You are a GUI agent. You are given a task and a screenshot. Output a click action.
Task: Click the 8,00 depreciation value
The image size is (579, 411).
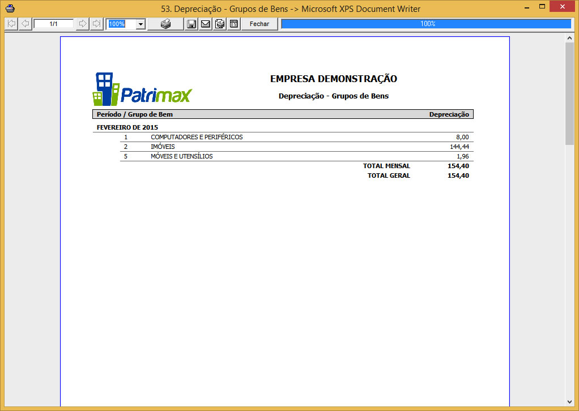[x=462, y=137]
